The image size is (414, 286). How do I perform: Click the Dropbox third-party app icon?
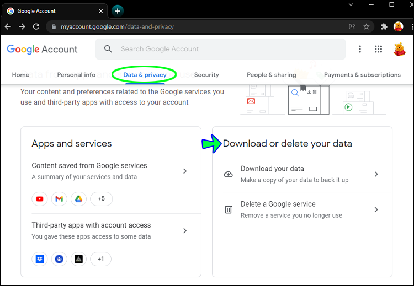[x=40, y=258]
